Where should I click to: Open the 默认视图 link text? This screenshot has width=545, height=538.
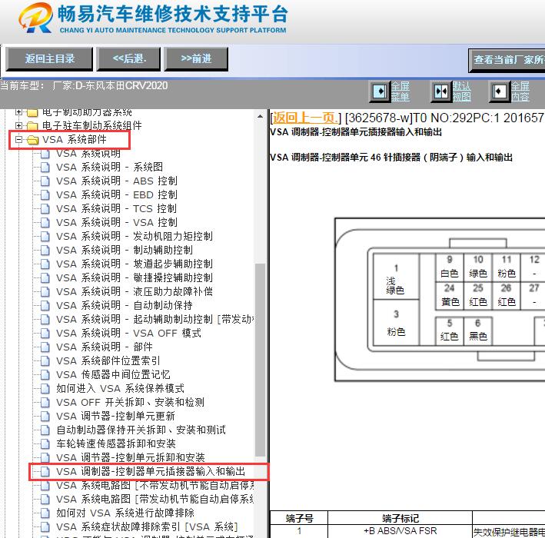tap(461, 91)
